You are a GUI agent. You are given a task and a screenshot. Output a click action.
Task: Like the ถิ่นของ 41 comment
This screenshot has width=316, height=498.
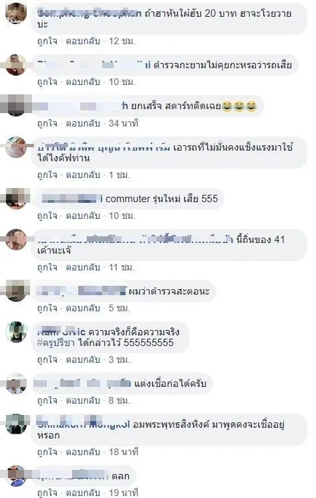(47, 267)
